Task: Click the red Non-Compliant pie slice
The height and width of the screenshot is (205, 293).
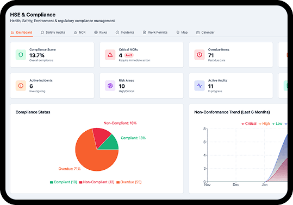Action: point(101,137)
